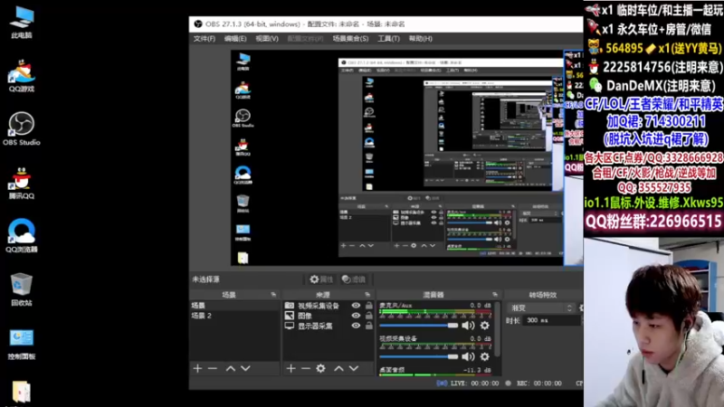Remove the selected source with the minus icon
The width and height of the screenshot is (724, 407).
(x=306, y=368)
